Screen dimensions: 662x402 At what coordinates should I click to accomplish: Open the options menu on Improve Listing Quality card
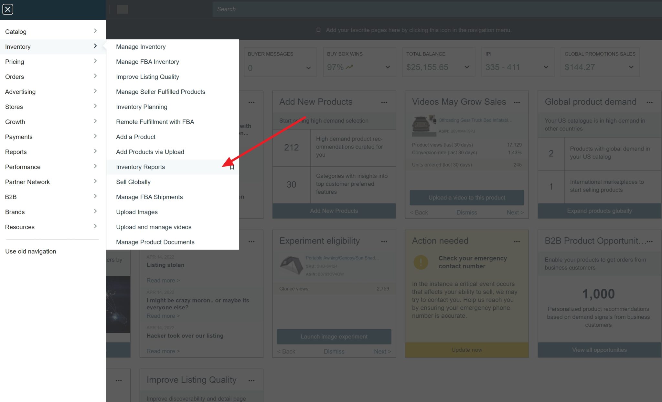pos(251,380)
